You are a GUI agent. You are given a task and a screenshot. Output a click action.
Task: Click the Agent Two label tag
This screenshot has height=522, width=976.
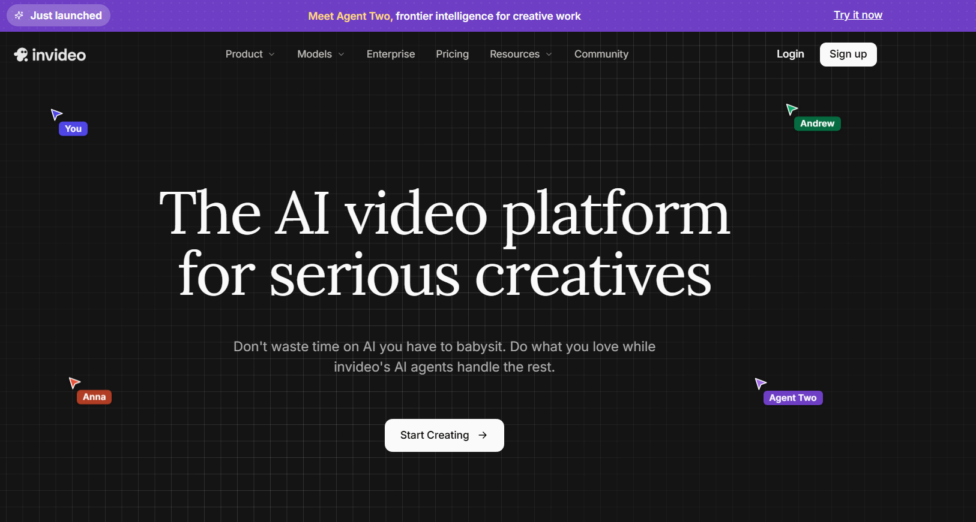(x=793, y=398)
